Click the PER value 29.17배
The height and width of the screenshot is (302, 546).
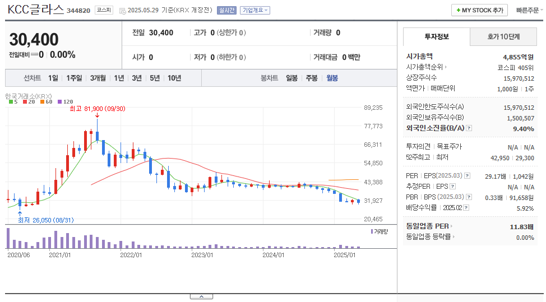tap(495, 176)
